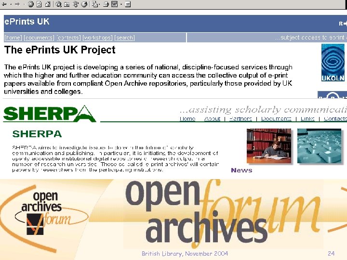
Task: Click the small Open Archives Forum logo
Action: click(52, 213)
